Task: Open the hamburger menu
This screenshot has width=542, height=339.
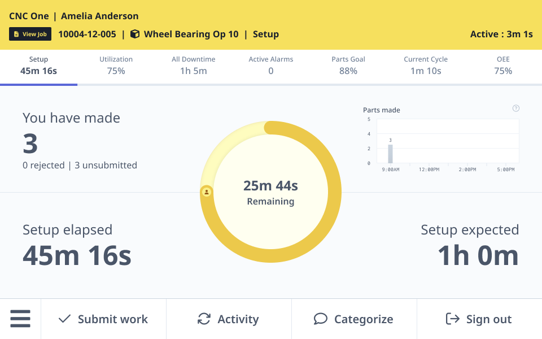Action: (20, 319)
